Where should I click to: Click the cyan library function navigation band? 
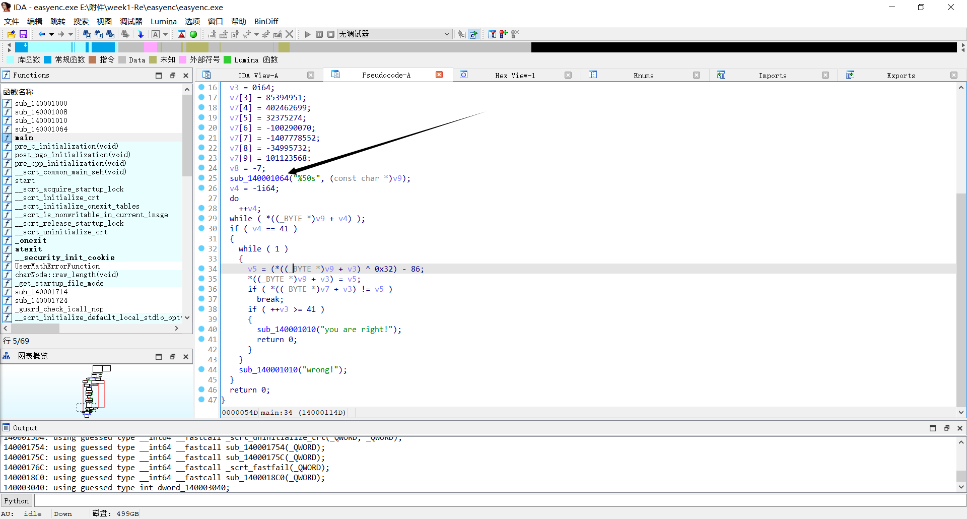coord(49,47)
